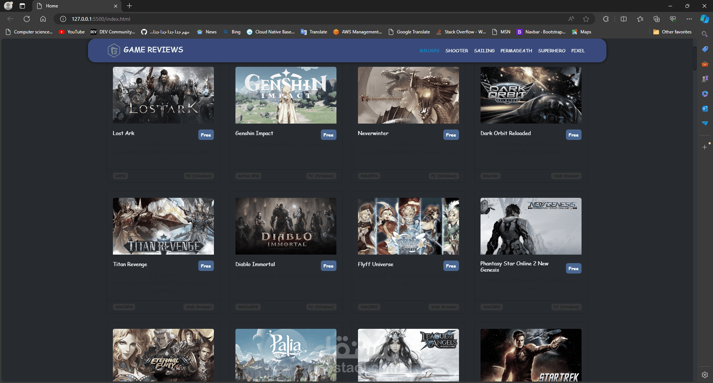This screenshot has width=713, height=383.
Task: Click the Free badge on Neverwinter
Action: pyautogui.click(x=451, y=135)
